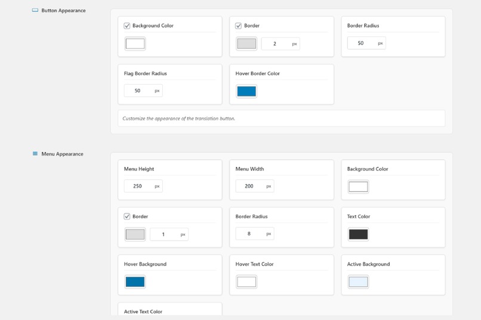Click the Menu Height label
The height and width of the screenshot is (320, 481).
(x=139, y=169)
